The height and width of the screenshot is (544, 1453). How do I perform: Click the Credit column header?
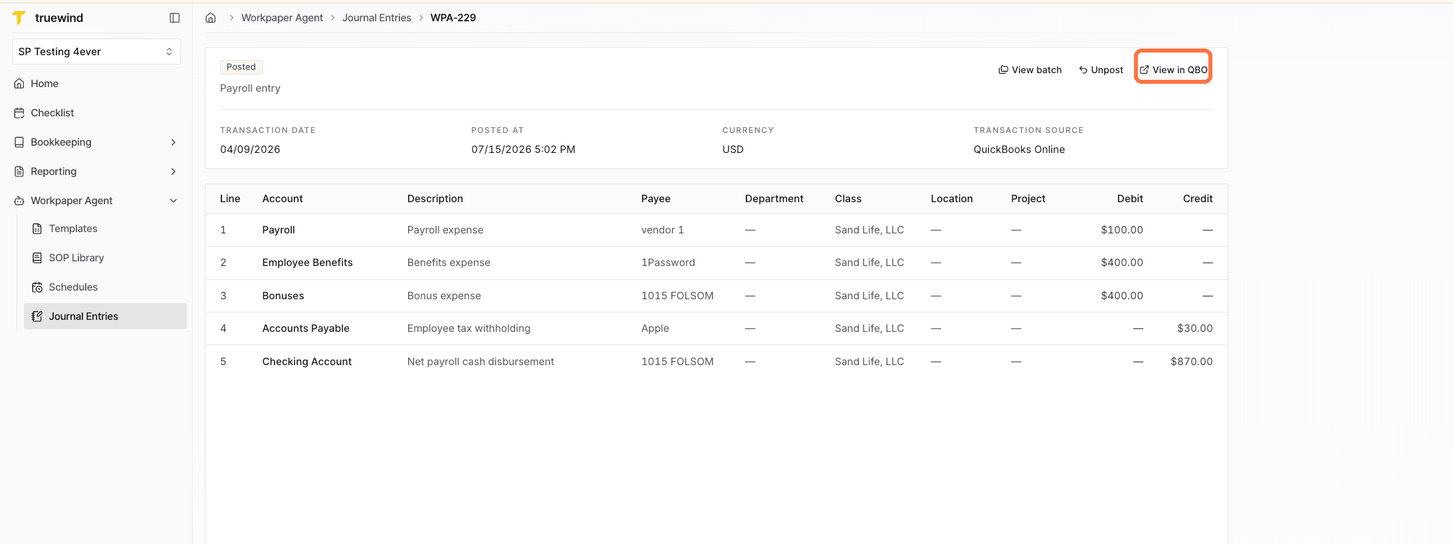tap(1198, 199)
